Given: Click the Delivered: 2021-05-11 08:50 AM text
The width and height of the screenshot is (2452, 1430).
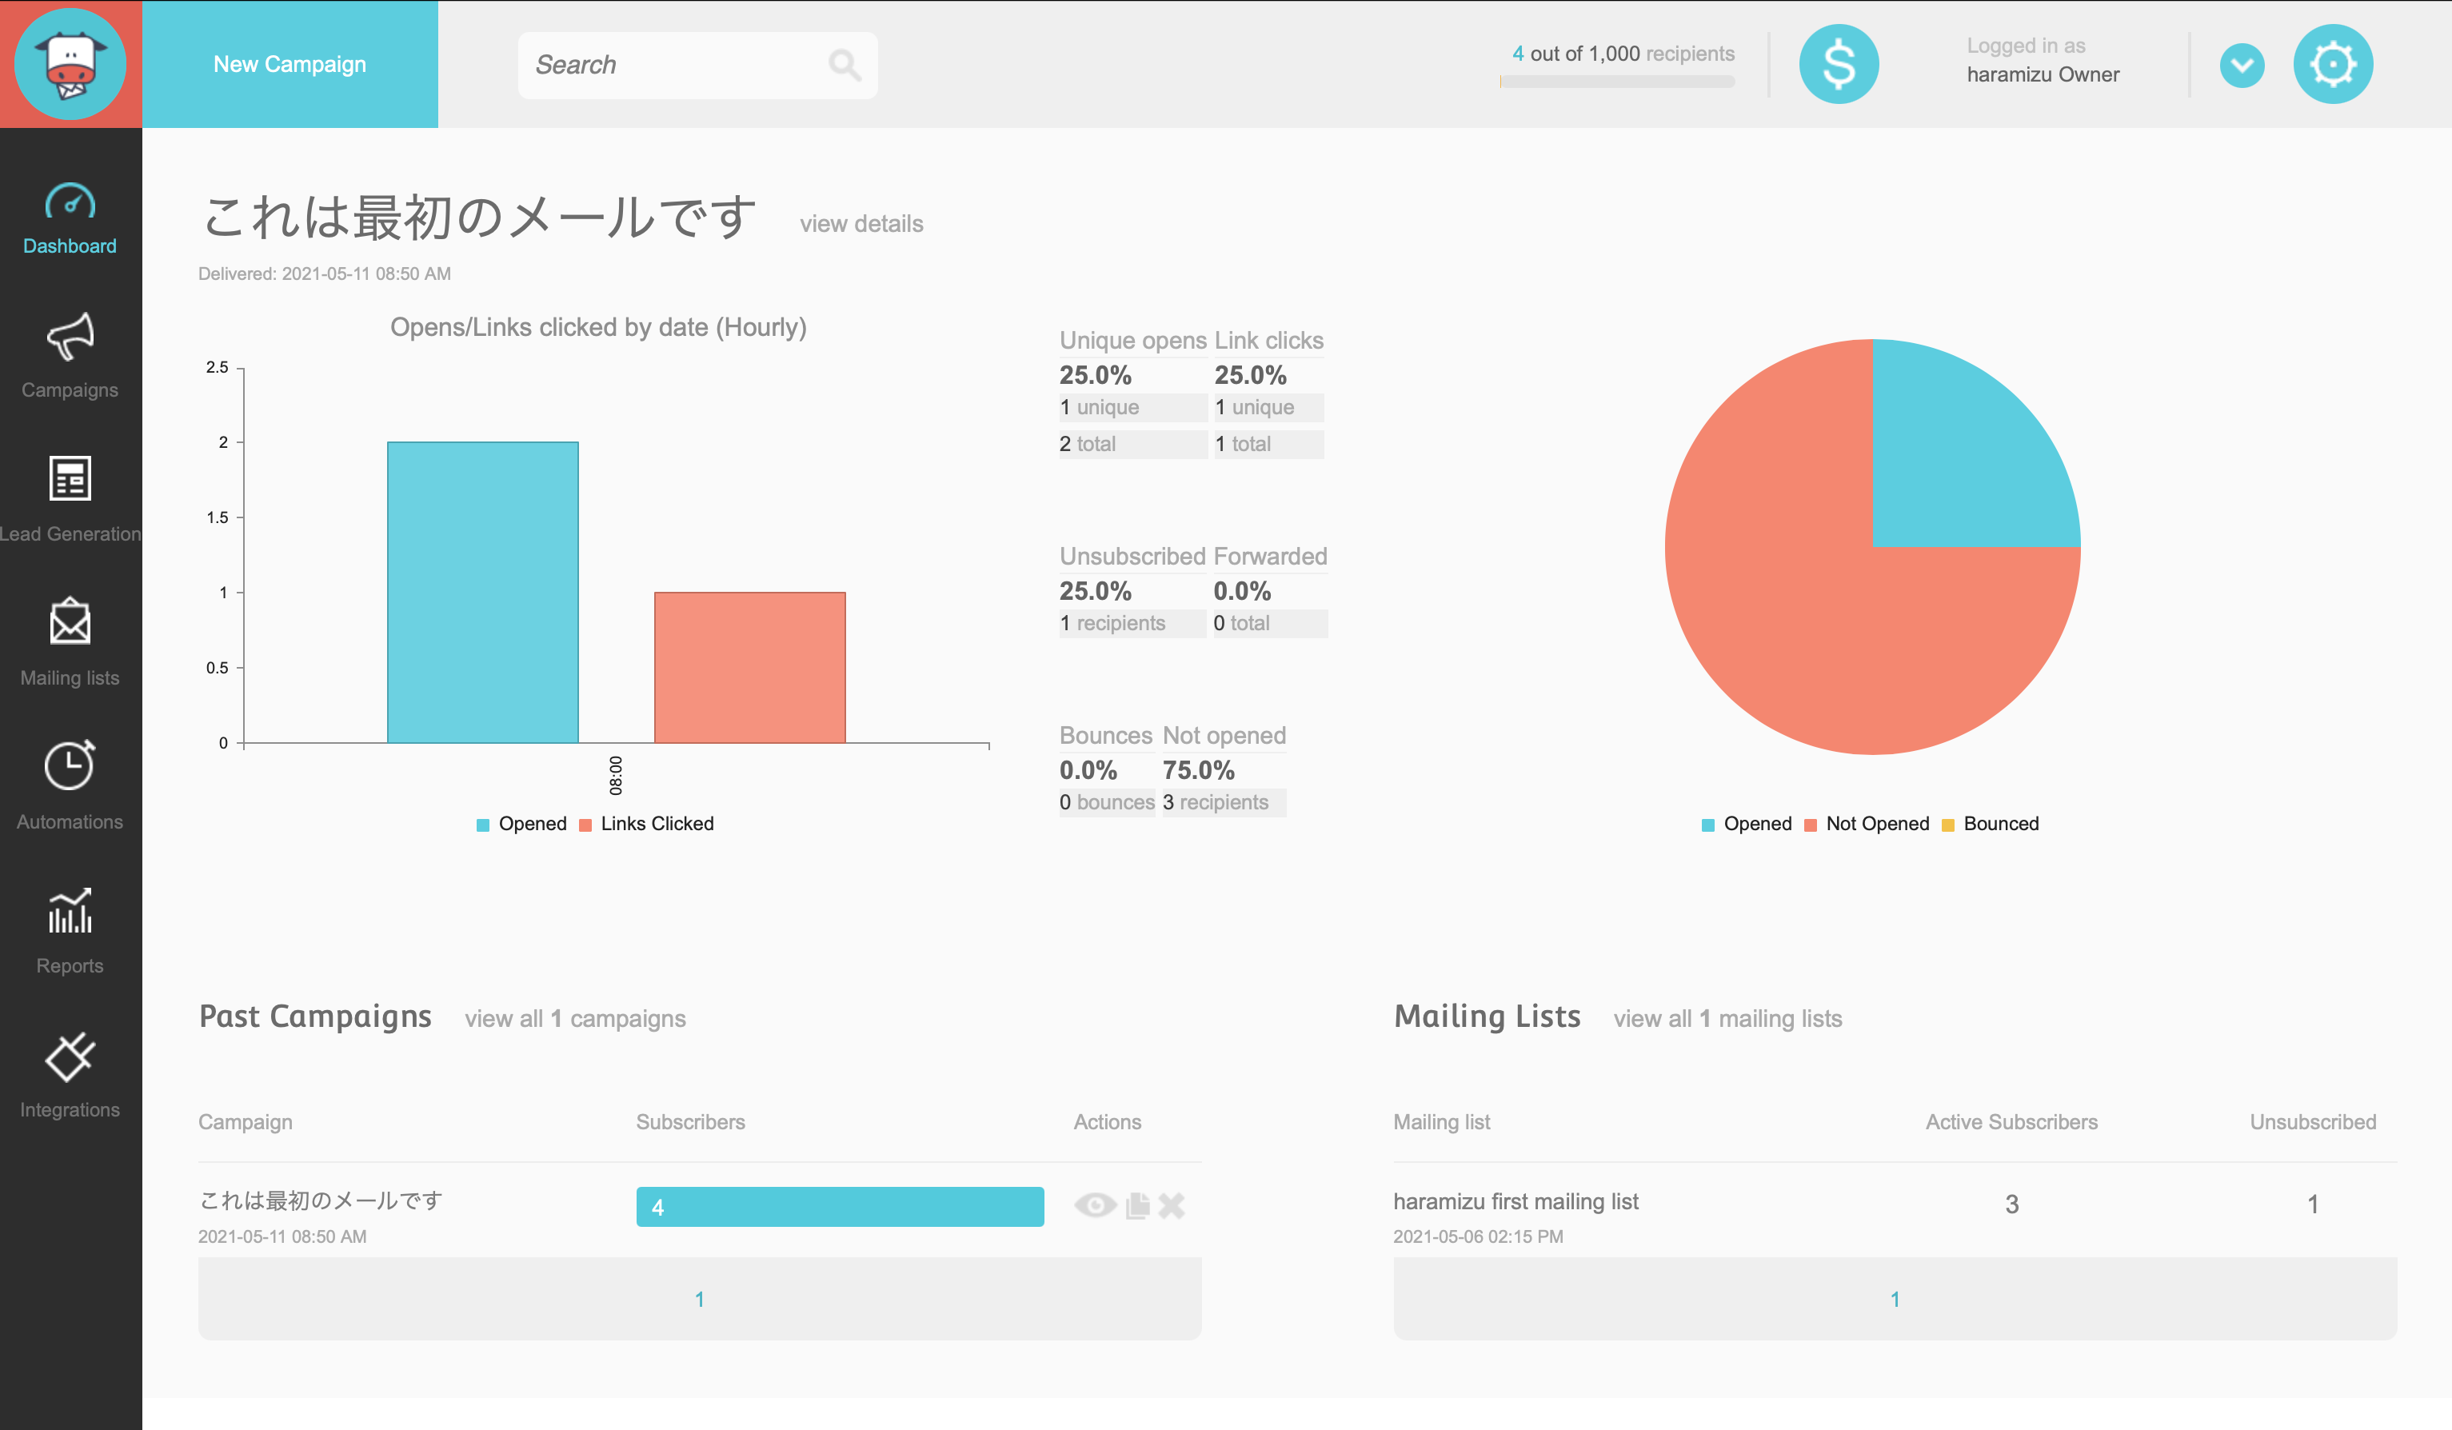Looking at the screenshot, I should (324, 274).
